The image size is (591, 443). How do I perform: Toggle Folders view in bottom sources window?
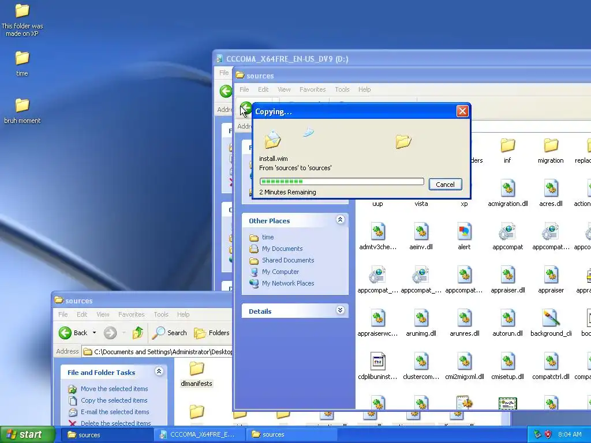(x=211, y=333)
